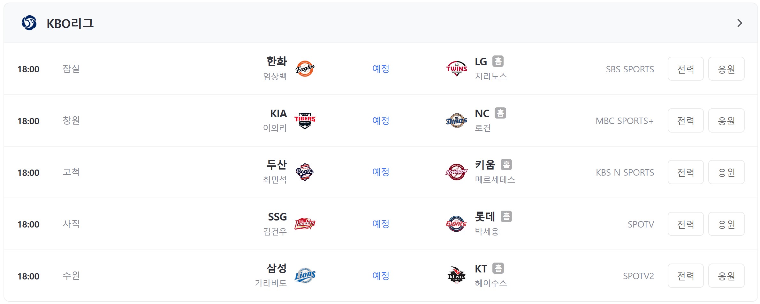The height and width of the screenshot is (304, 760).
Task: Click the KIA Tigers team logo
Action: tap(305, 120)
